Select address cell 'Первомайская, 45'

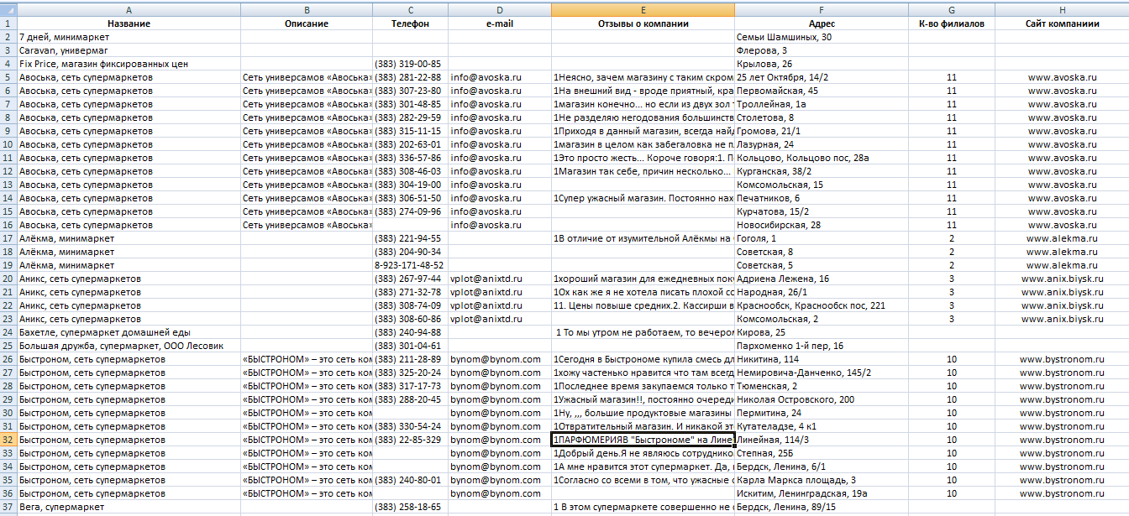pyautogui.click(x=821, y=91)
